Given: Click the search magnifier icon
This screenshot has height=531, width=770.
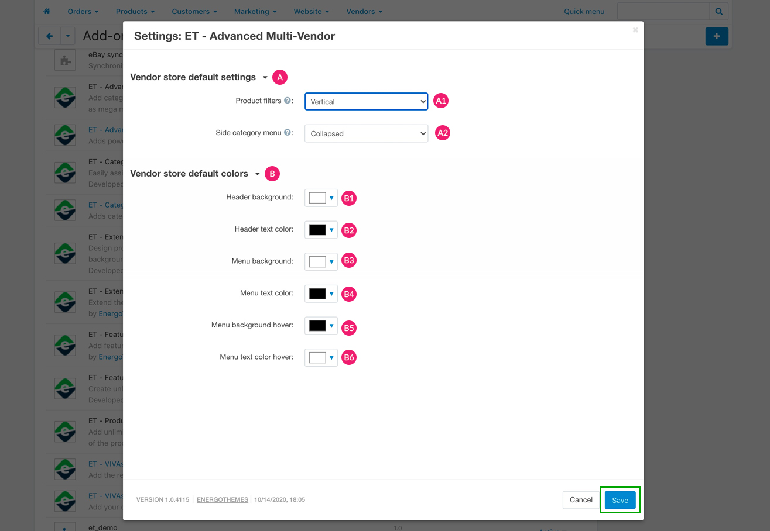Looking at the screenshot, I should tap(719, 11).
